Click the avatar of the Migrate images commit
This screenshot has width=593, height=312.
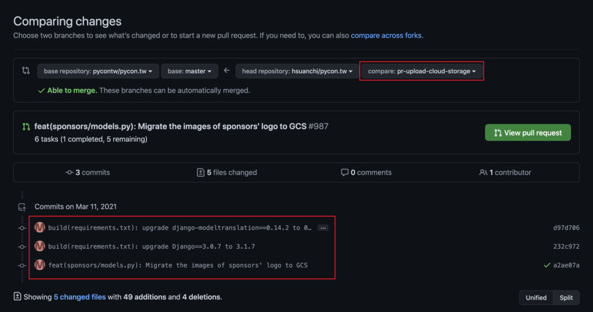pyautogui.click(x=40, y=265)
